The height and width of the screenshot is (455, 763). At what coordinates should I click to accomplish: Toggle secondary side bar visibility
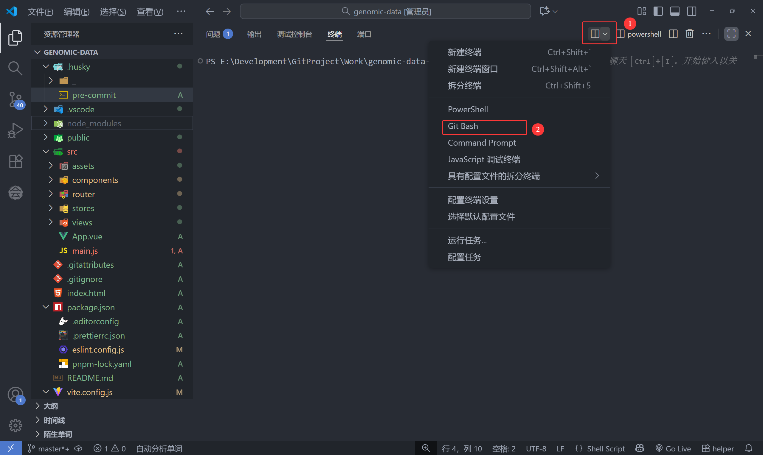click(x=691, y=11)
